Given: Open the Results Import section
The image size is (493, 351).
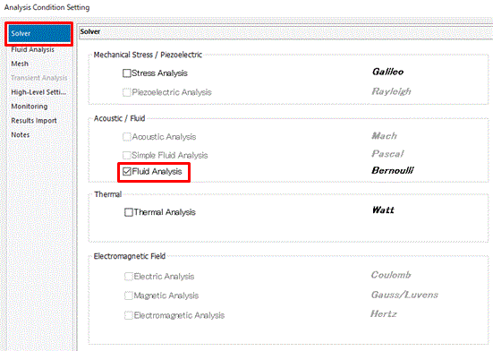Looking at the screenshot, I should [34, 121].
